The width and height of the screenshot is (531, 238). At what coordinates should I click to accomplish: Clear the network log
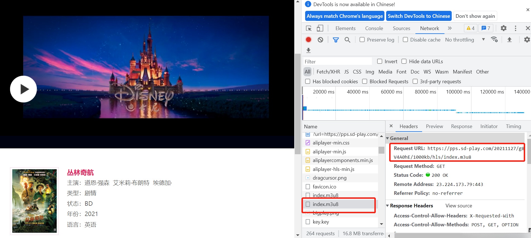(x=320, y=40)
